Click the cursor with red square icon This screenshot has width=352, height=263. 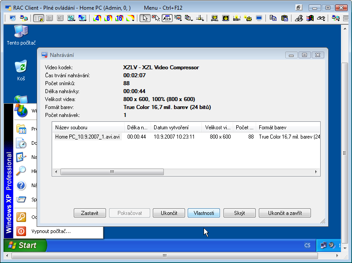pos(156,18)
